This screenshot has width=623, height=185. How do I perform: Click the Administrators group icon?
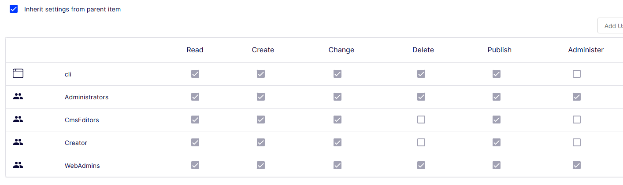pos(18,97)
